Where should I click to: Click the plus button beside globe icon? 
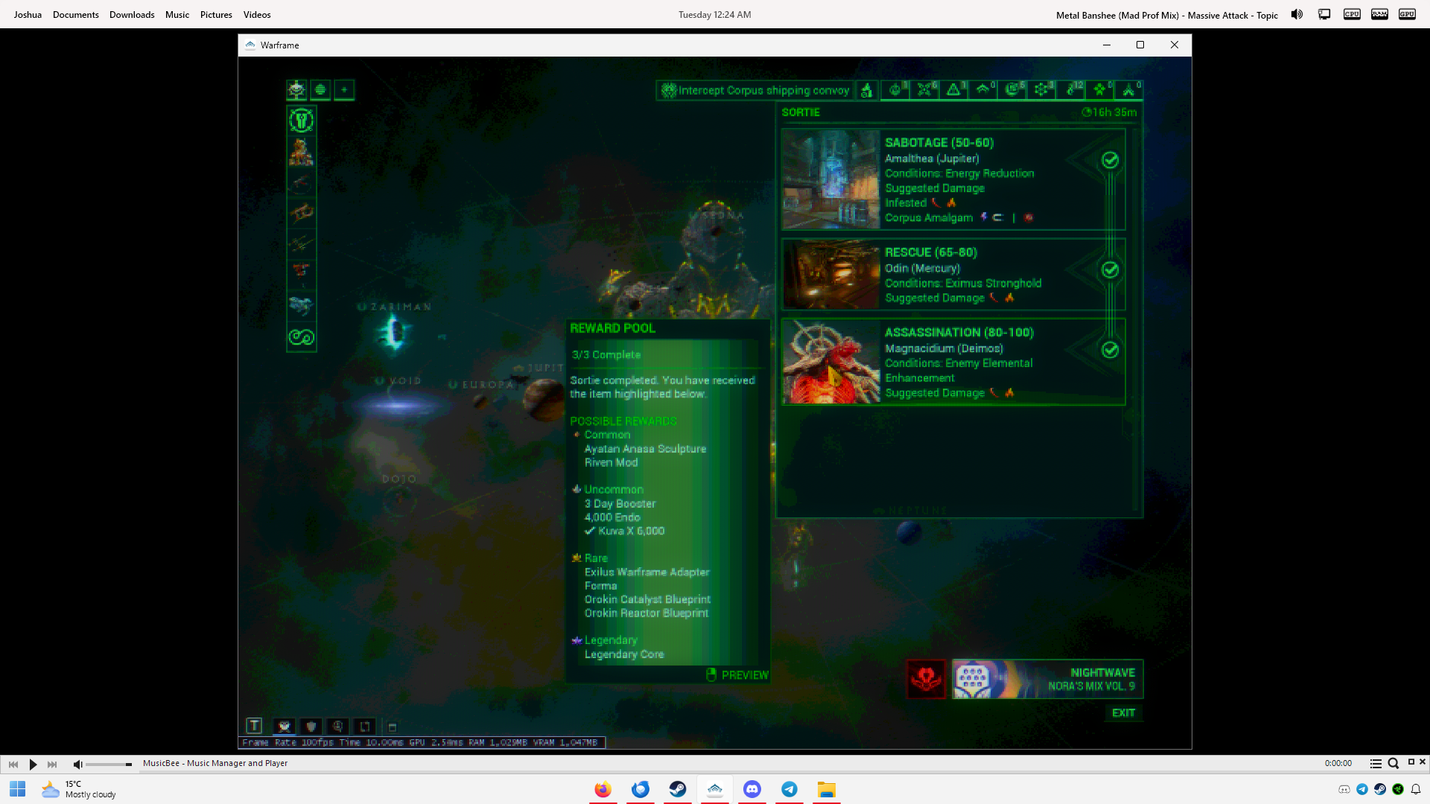click(344, 90)
